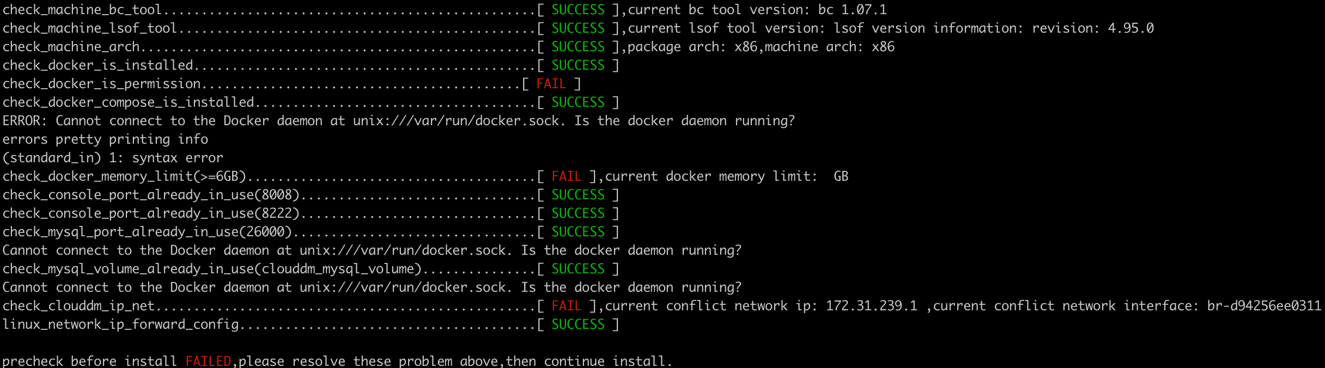
Task: Click the red FAILED word in precheck summary
Action: point(208,361)
